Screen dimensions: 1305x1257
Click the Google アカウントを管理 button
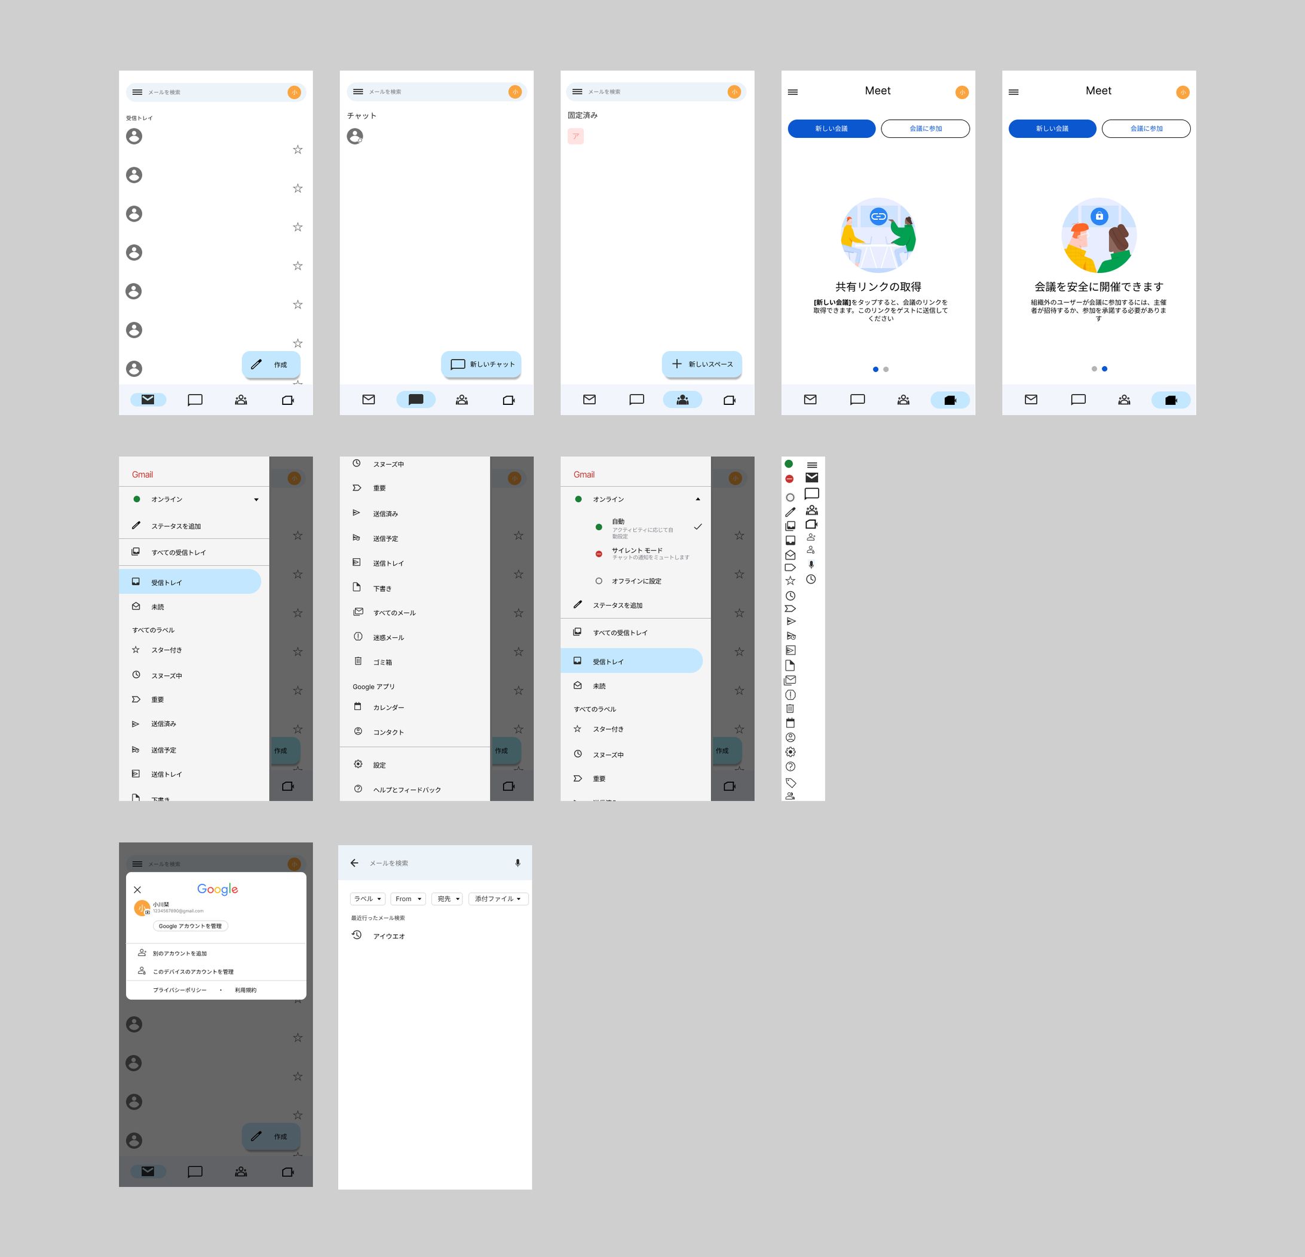191,926
